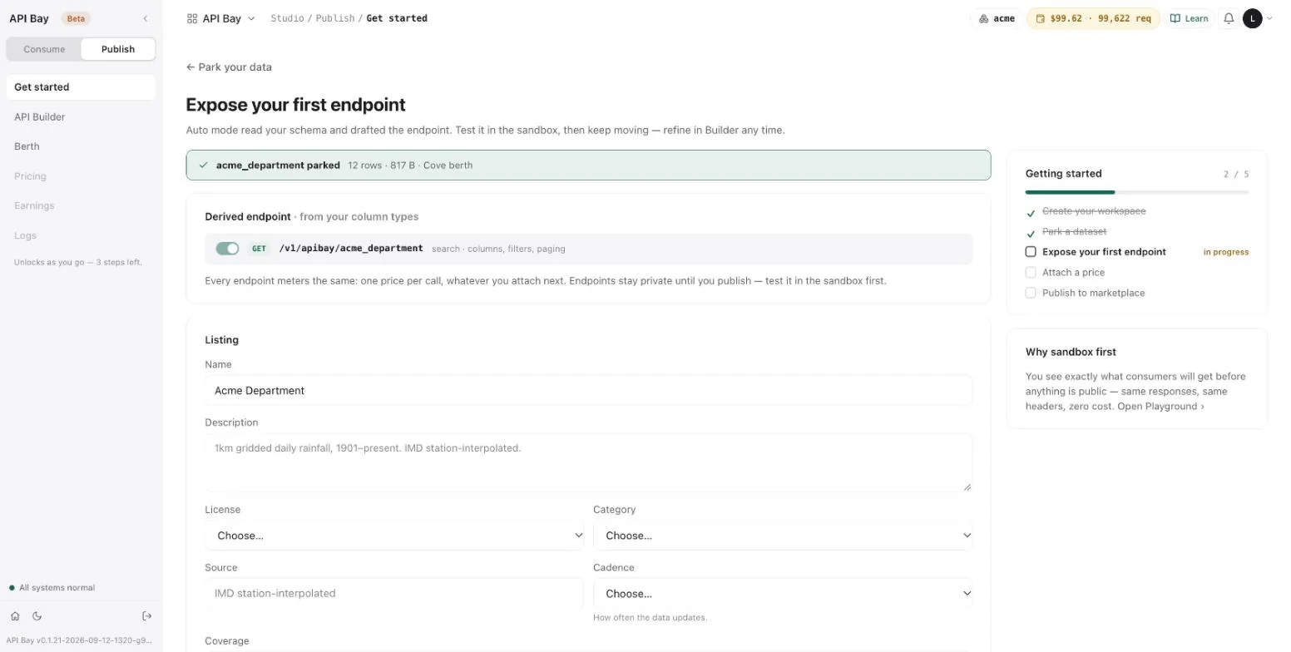This screenshot has width=1291, height=652.
Task: Expand the API Bay header dropdown
Action: point(251,18)
